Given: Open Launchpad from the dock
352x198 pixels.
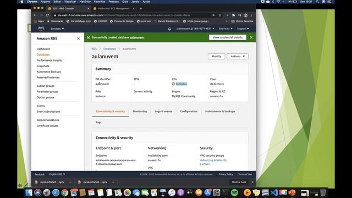Looking at the screenshot, I should pos(47,193).
